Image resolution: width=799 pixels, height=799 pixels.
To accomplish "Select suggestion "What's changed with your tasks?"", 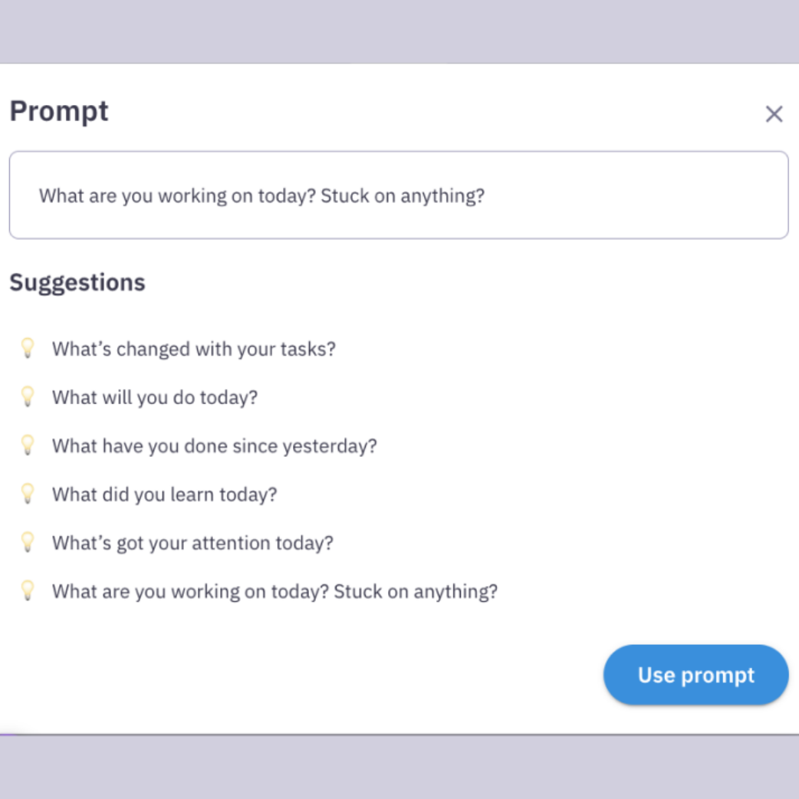I will (193, 349).
